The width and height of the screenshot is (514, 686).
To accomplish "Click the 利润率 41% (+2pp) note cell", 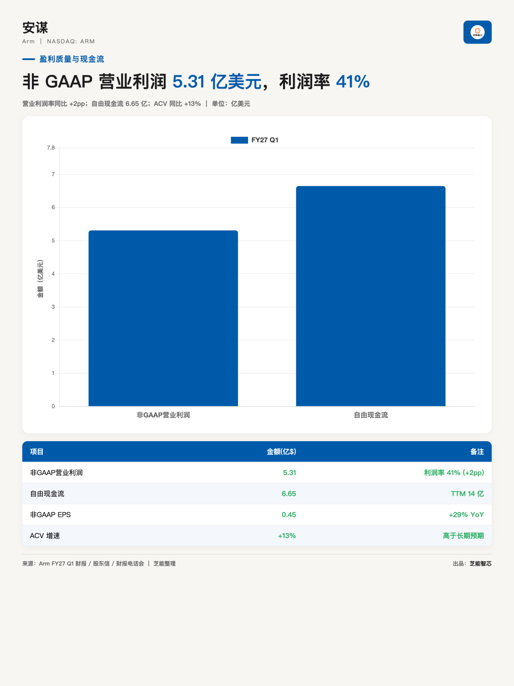I will click(454, 473).
